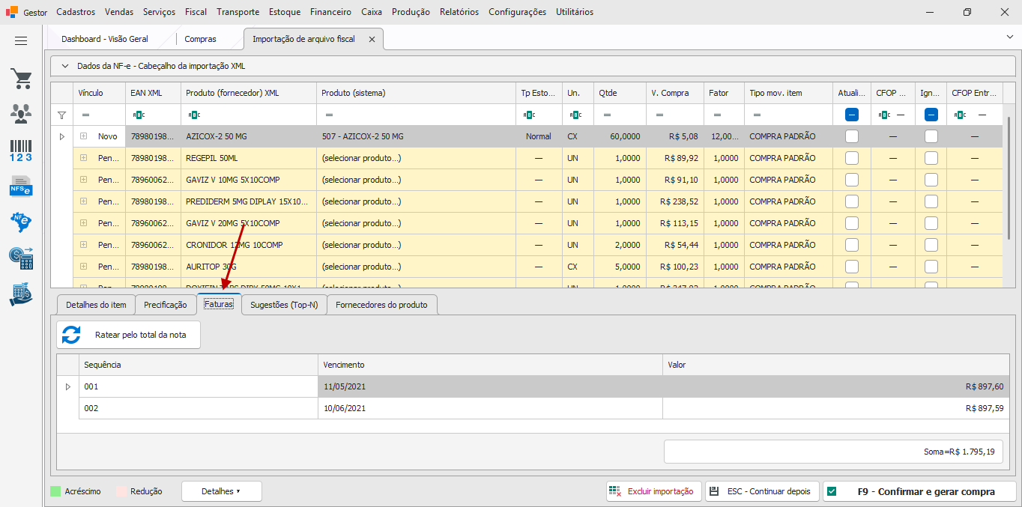The image size is (1022, 507).
Task: Open the NF-e sidebar icon
Action: 21,222
